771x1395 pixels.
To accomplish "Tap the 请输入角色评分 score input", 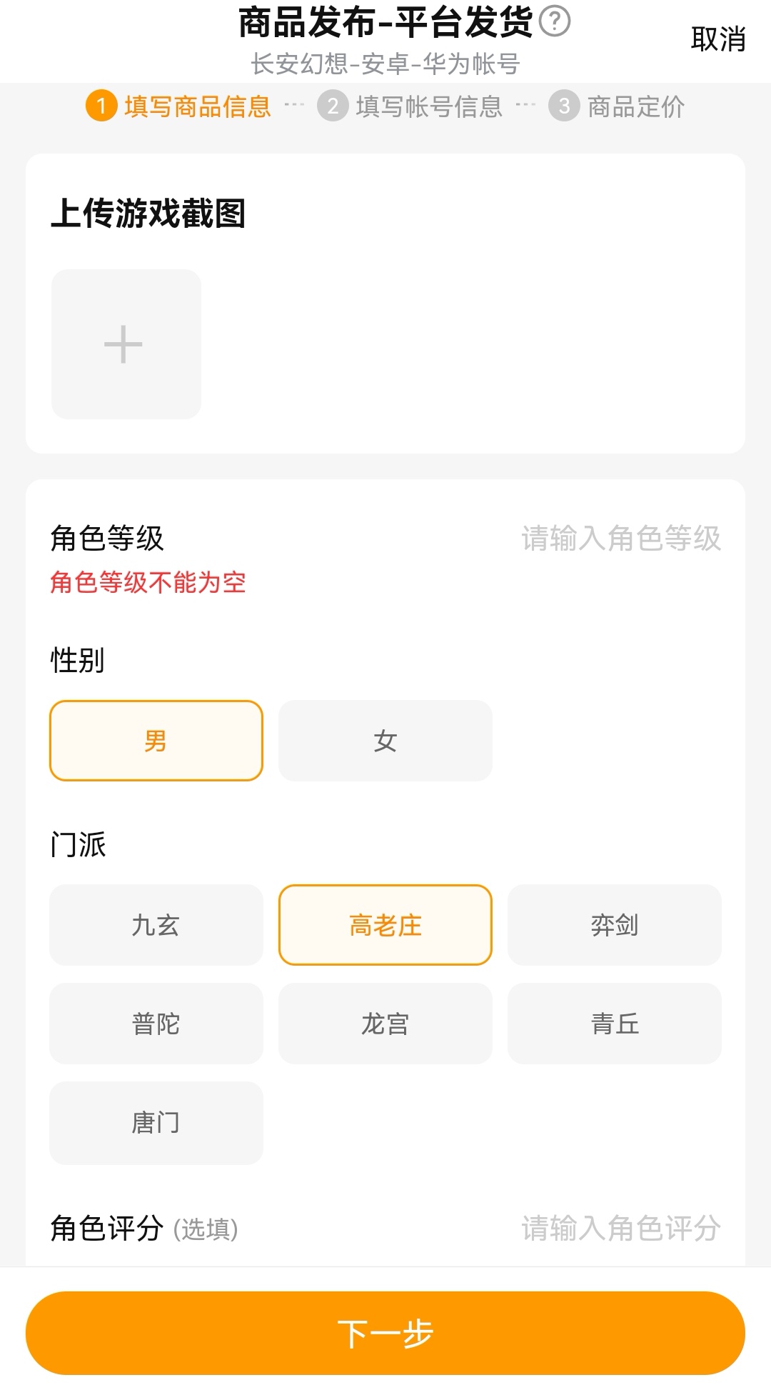I will click(x=620, y=1229).
